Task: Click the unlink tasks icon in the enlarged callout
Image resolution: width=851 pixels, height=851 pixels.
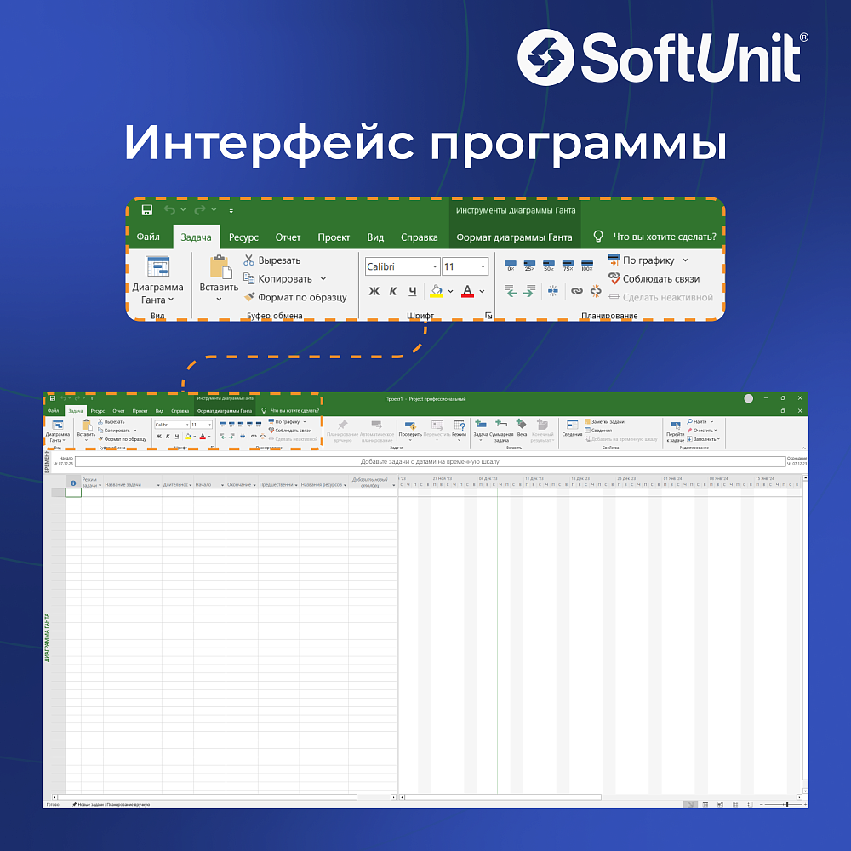Action: 596,291
